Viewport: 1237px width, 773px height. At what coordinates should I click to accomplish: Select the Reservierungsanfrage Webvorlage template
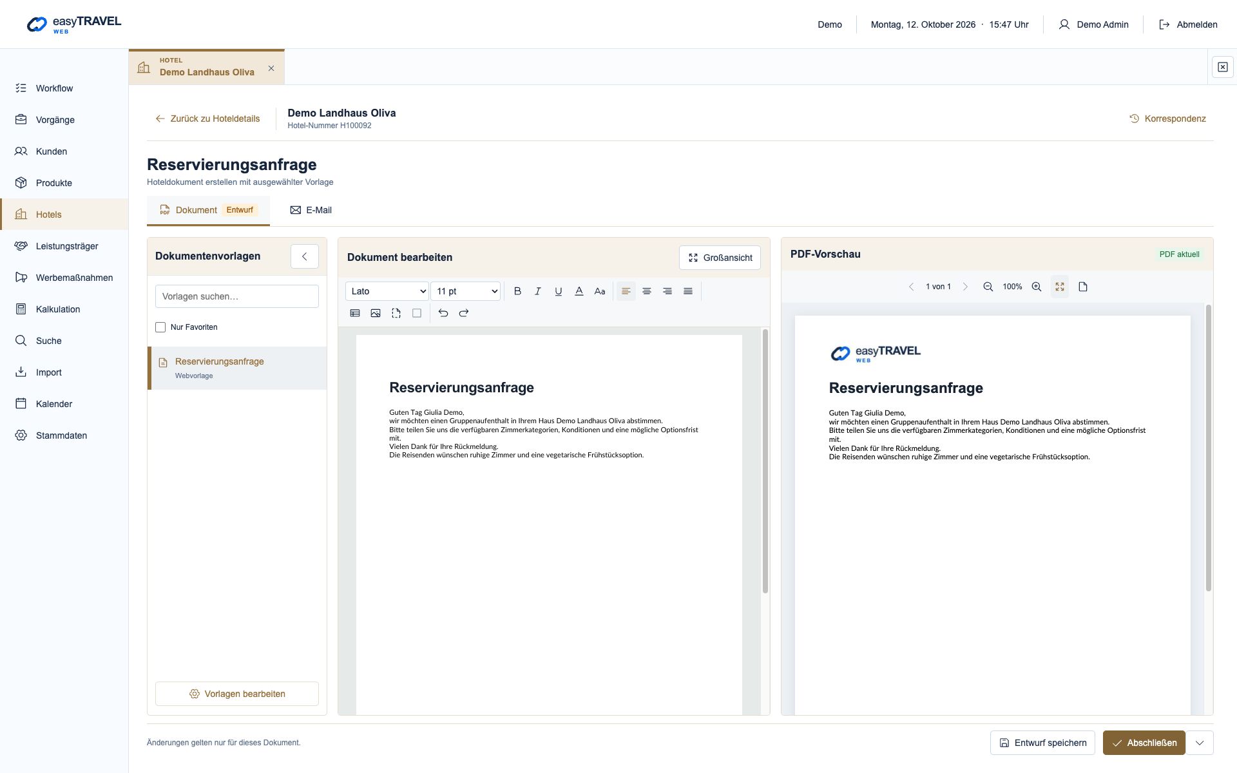point(237,368)
